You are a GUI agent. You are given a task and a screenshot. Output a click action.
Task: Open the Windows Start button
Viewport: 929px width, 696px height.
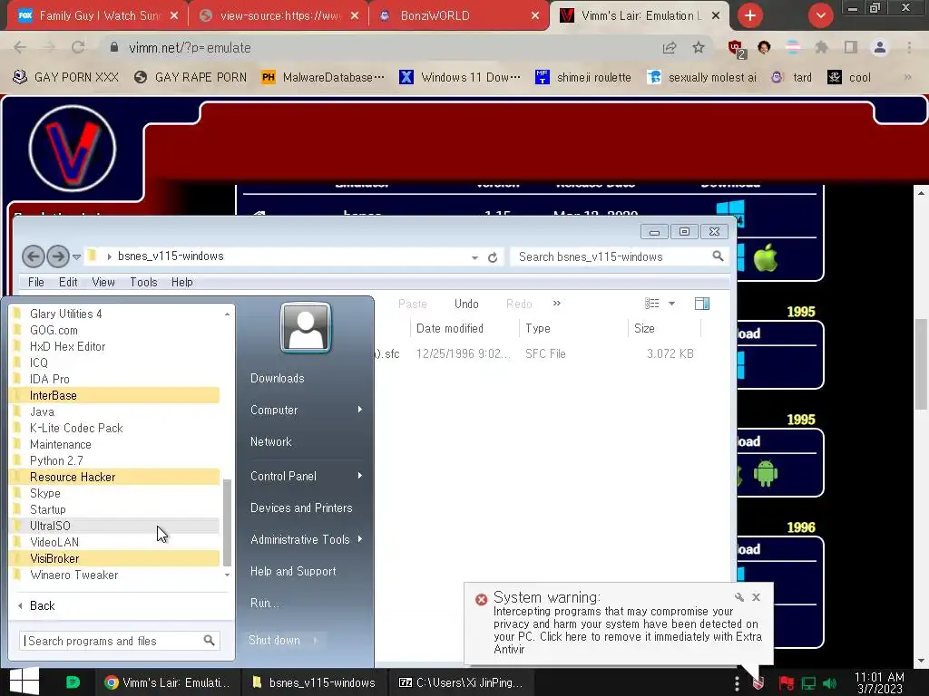point(24,681)
